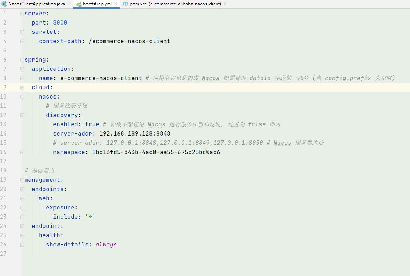Close the pom.xml tab
Image resolution: width=410 pixels, height=276 pixels.
[225, 4]
